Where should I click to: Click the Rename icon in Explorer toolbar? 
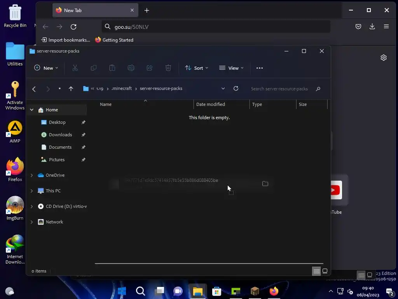tap(131, 68)
